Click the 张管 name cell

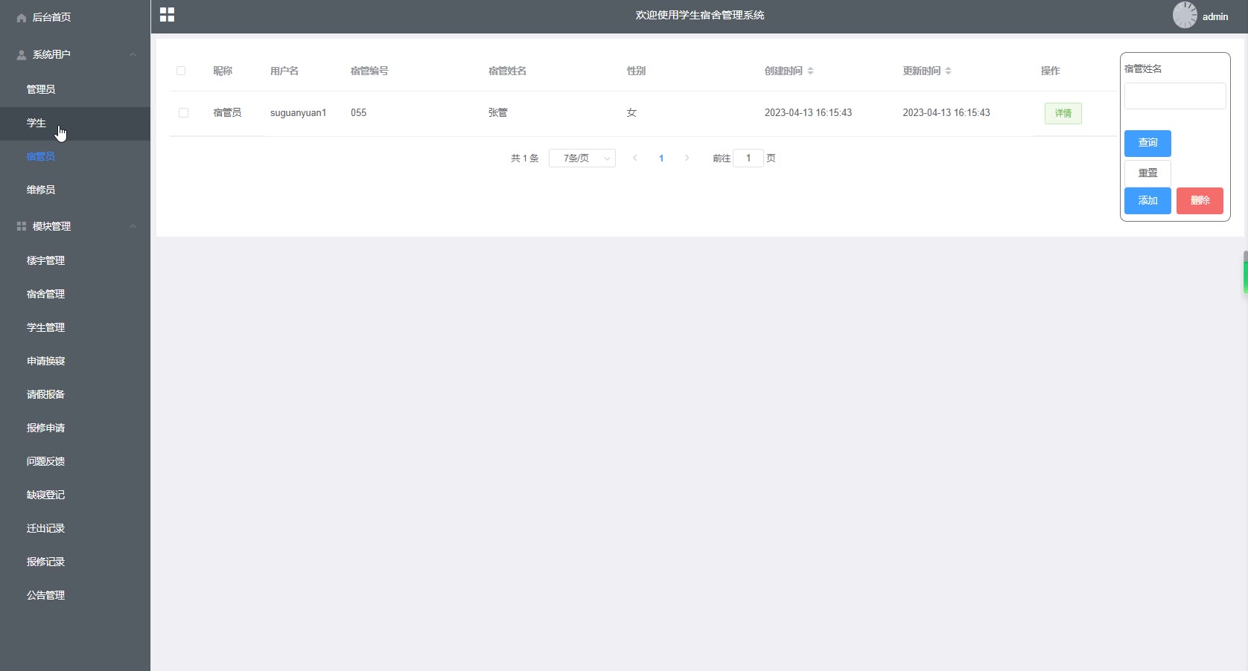[498, 113]
